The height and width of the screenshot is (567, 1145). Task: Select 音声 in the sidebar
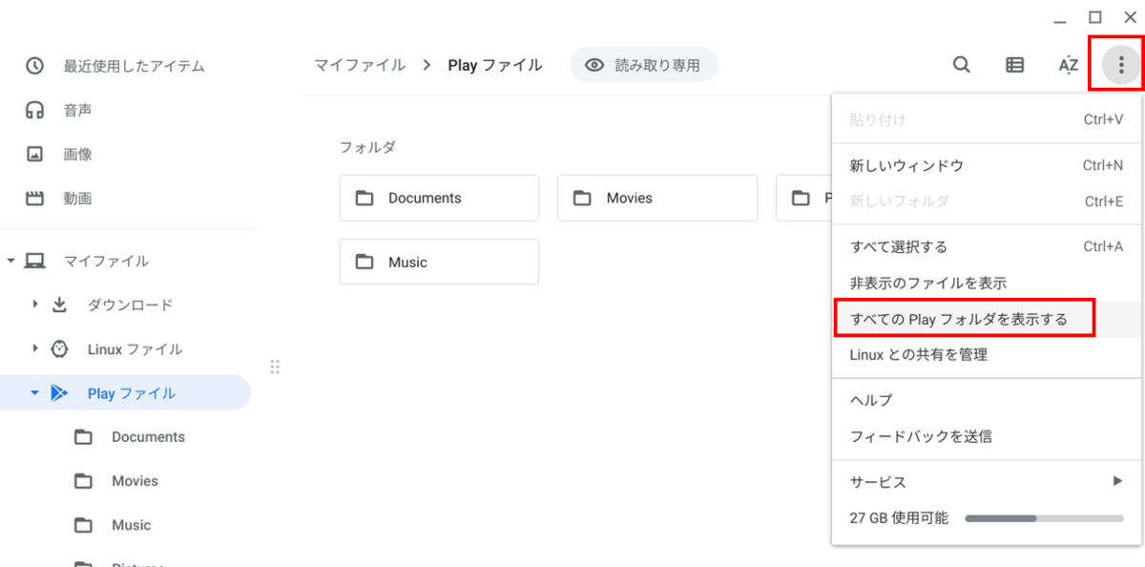pyautogui.click(x=77, y=110)
